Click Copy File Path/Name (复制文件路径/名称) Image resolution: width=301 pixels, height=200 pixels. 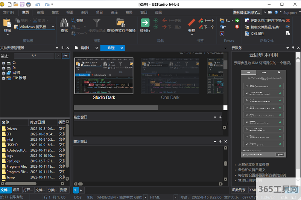(x=265, y=27)
